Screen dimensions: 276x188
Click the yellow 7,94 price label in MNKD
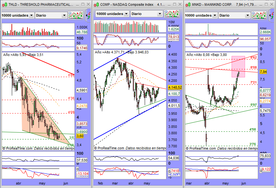(x=263, y=72)
